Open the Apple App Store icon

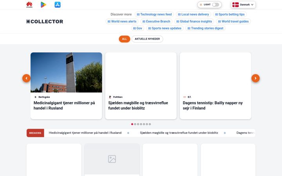click(58, 5)
